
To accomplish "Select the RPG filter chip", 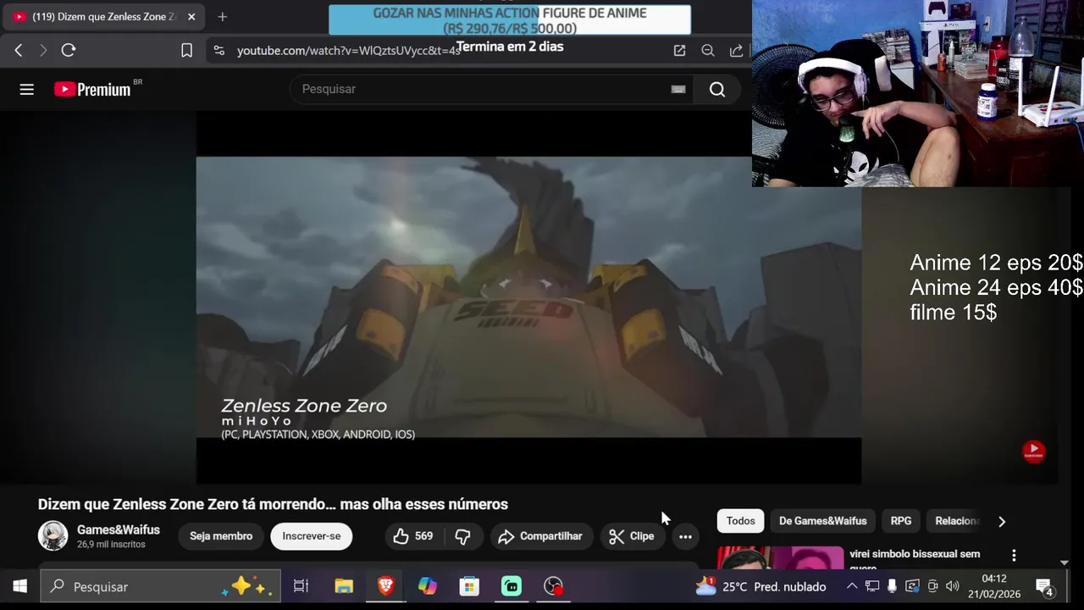I will pyautogui.click(x=901, y=521).
